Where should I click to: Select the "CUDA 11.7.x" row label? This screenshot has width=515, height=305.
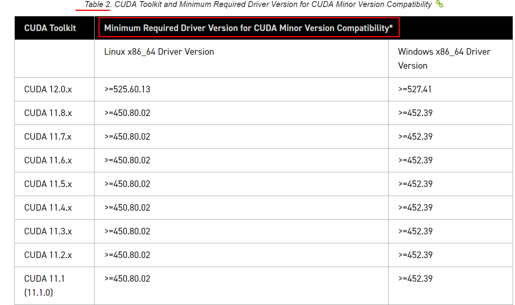[48, 137]
